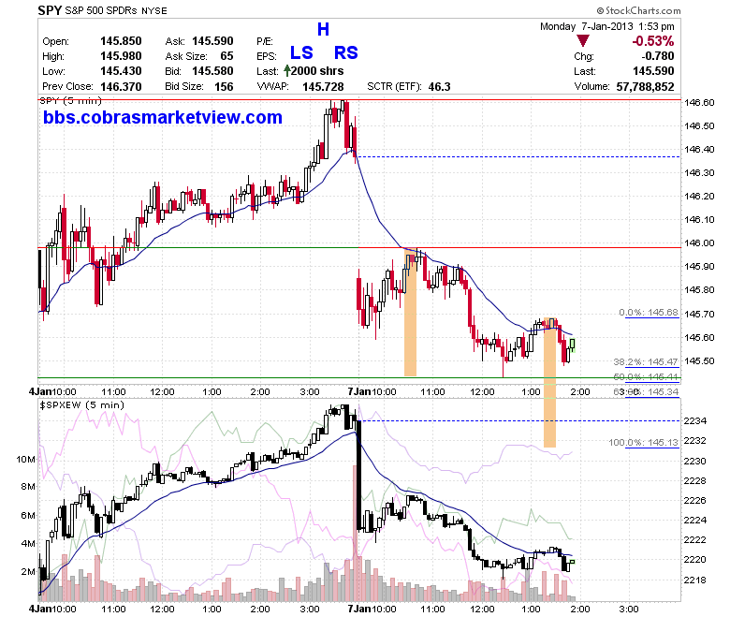Click the 2M volume axis label

click(28, 571)
